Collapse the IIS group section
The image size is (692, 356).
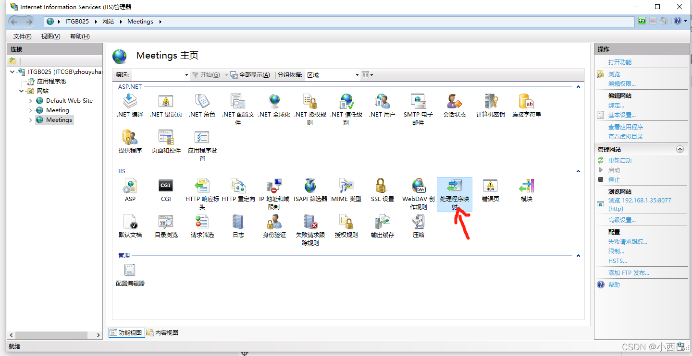click(x=578, y=171)
